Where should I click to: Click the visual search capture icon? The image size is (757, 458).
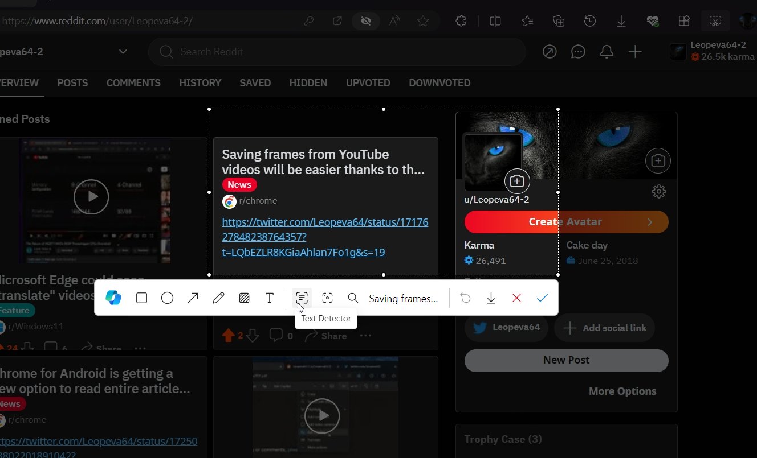pyautogui.click(x=327, y=298)
